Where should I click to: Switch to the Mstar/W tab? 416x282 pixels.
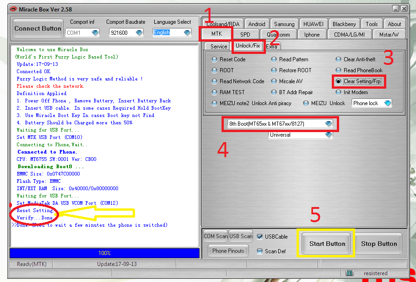pos(389,34)
